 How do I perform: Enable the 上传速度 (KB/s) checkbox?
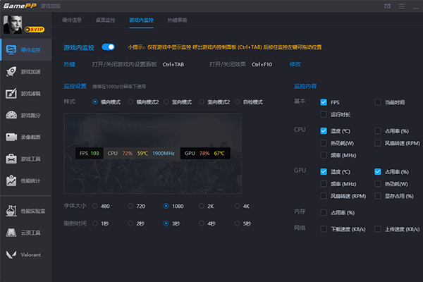coord(378,229)
